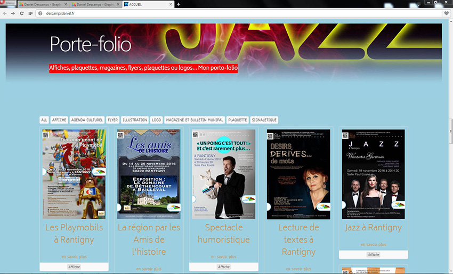The width and height of the screenshot is (453, 274).
Task: Open the Speed Dial grid icon
Action: tap(30, 13)
